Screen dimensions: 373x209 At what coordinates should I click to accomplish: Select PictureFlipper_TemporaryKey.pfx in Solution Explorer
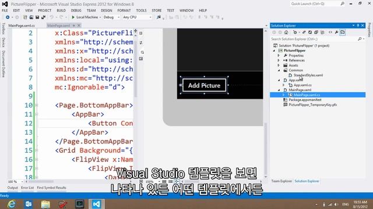tap(312, 105)
